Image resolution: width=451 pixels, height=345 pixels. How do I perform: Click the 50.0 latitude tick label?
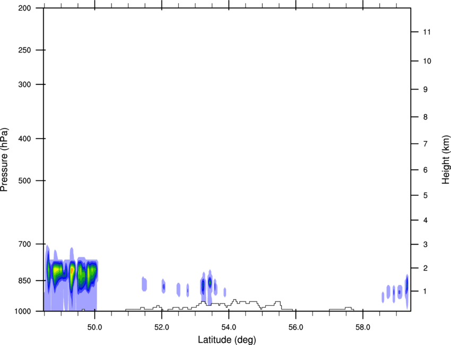click(94, 327)
